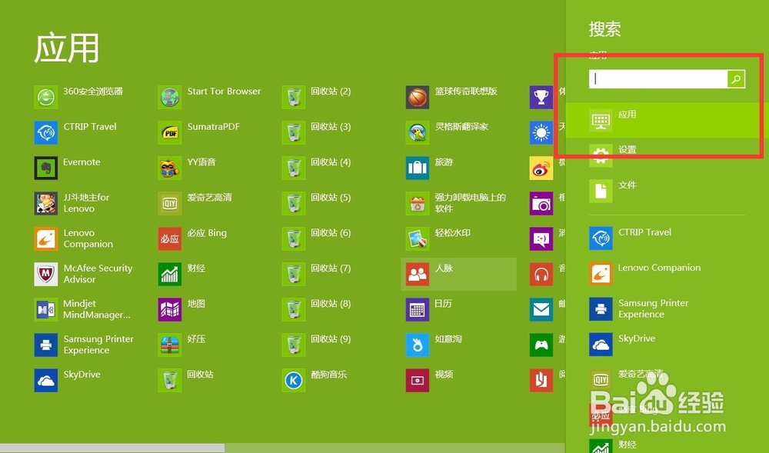The height and width of the screenshot is (453, 769).
Task: Launch 如意淘 app
Action: (434, 345)
